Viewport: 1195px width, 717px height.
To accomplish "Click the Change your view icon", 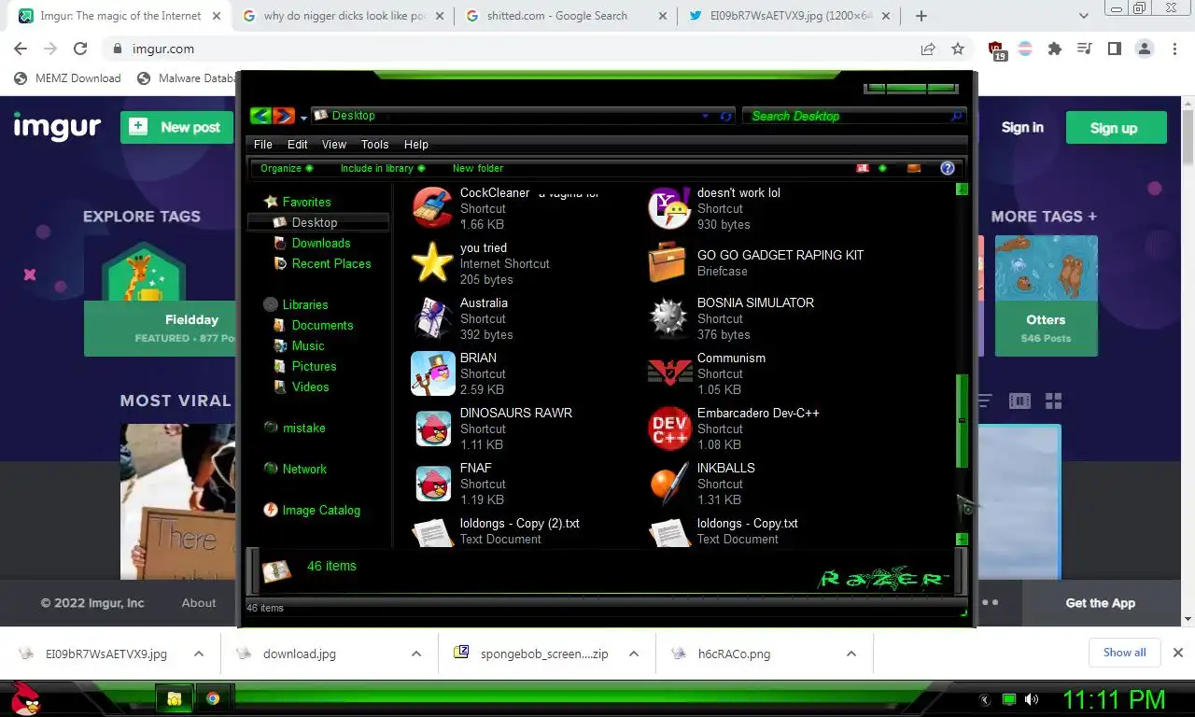I will pos(863,168).
